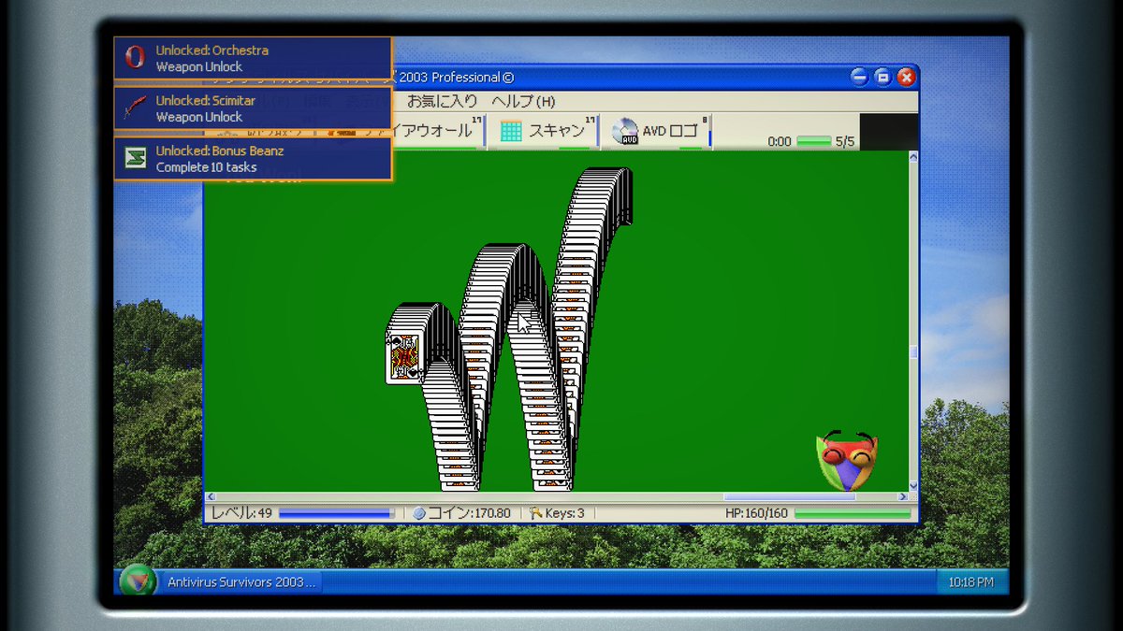Click vertical scrollbar down arrow

(913, 486)
